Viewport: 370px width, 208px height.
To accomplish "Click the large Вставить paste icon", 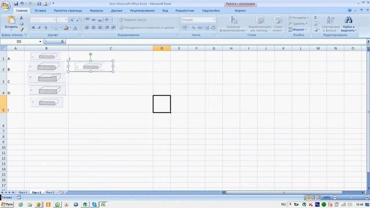I will pos(11,20).
